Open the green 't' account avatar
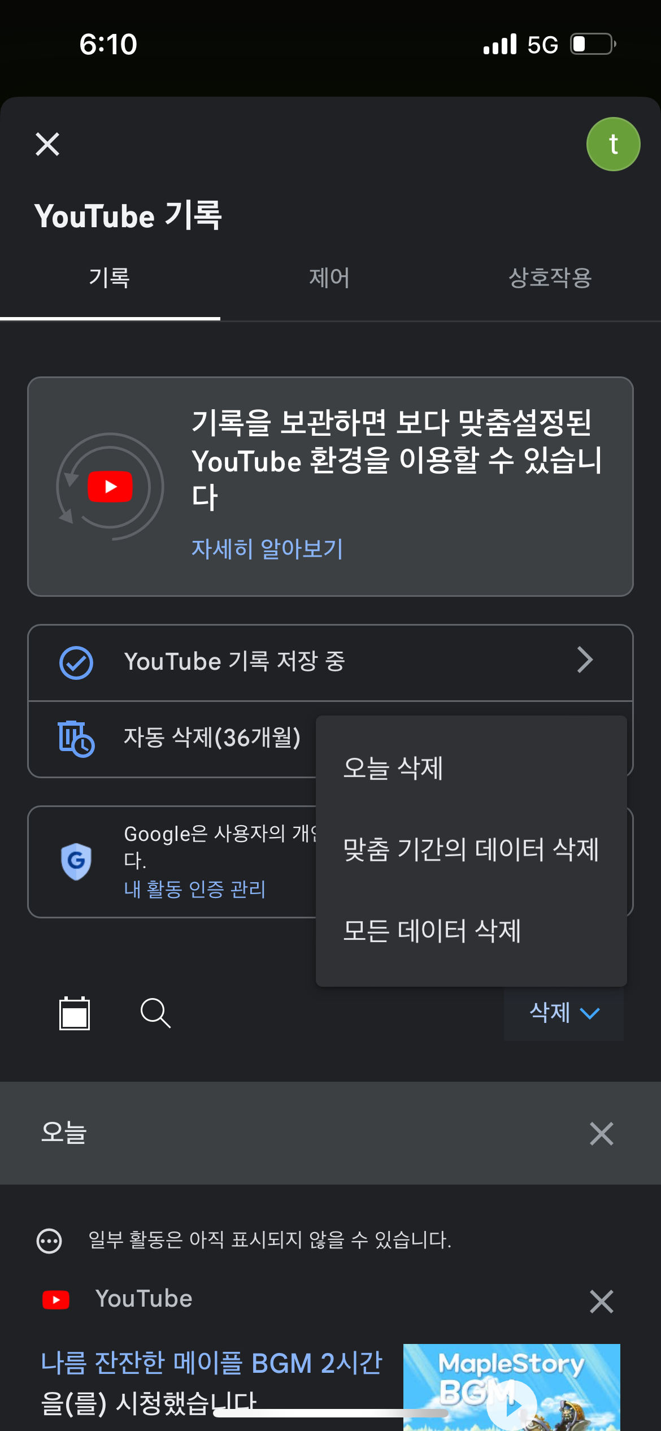661x1431 pixels. (613, 144)
